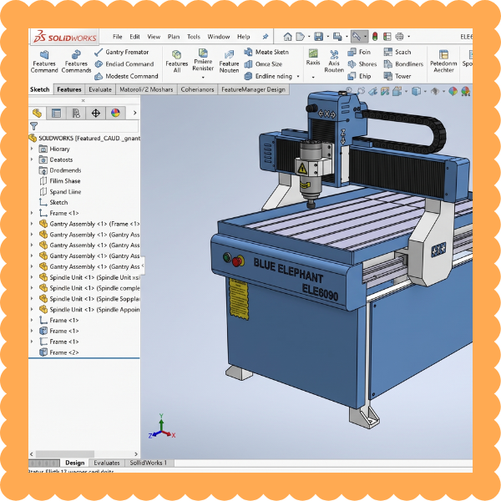Select the Drodmends tree item
The width and height of the screenshot is (501, 501).
[60, 170]
